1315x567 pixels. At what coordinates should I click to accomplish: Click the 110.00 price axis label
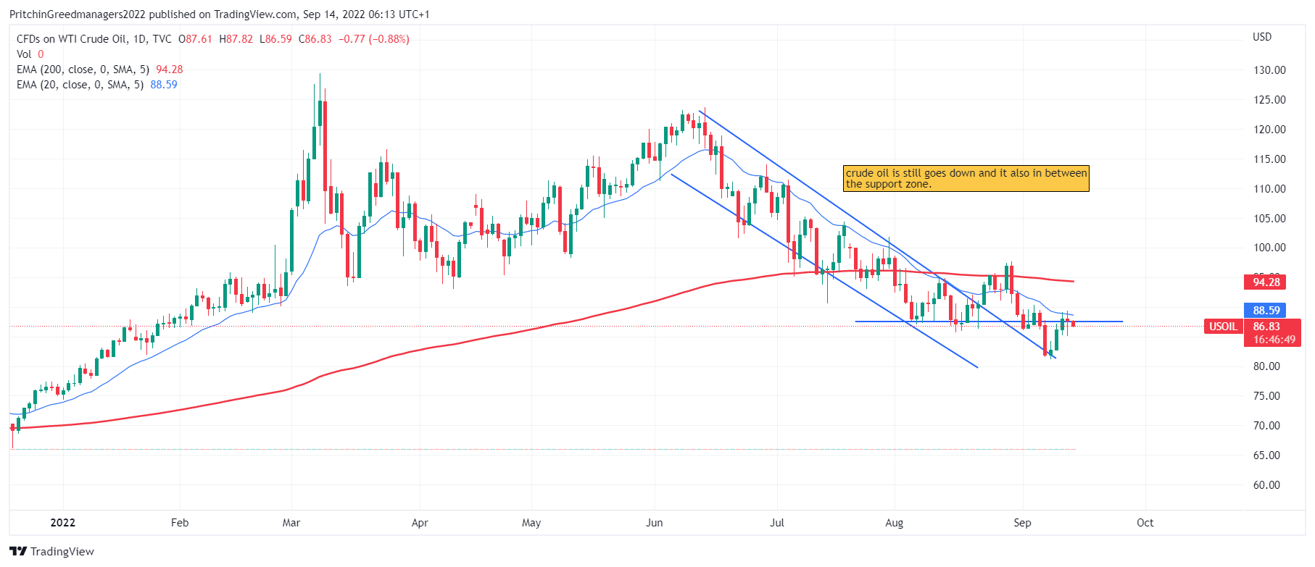pos(1269,189)
